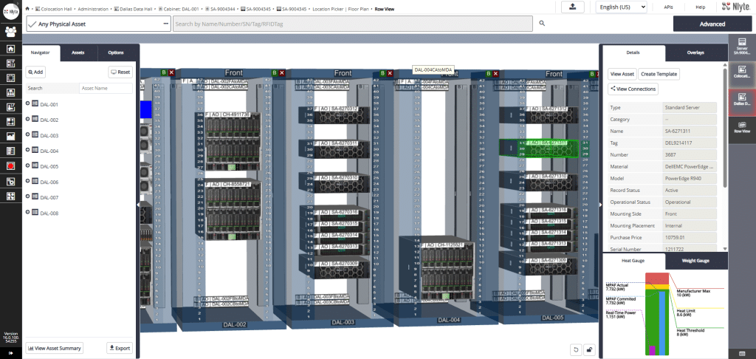Screen dimensions: 756x359
Task: Click the View Connections button
Action: [633, 89]
